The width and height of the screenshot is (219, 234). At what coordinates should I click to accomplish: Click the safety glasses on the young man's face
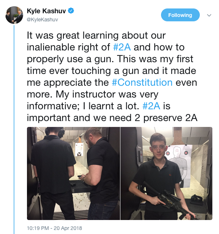click(158, 148)
